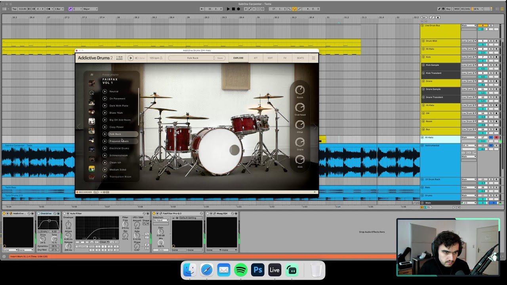Collapse the Drum Midi track
The image size is (507, 285).
pos(423,41)
